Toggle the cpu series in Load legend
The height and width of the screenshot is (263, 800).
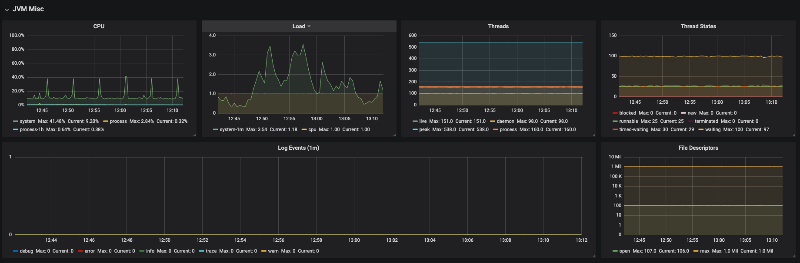point(312,130)
